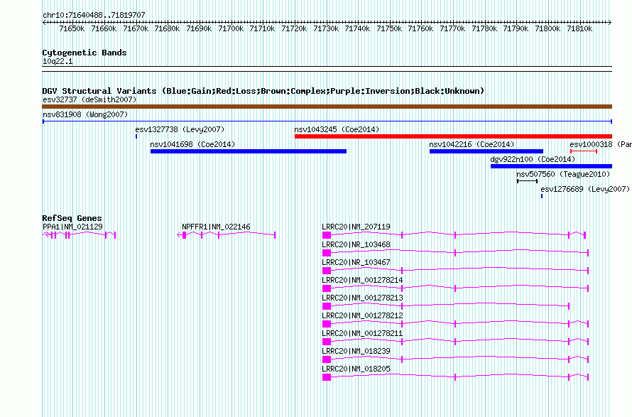632x417 pixels.
Task: Select the esv32737 (deSmith2007) label
Action: (89, 99)
